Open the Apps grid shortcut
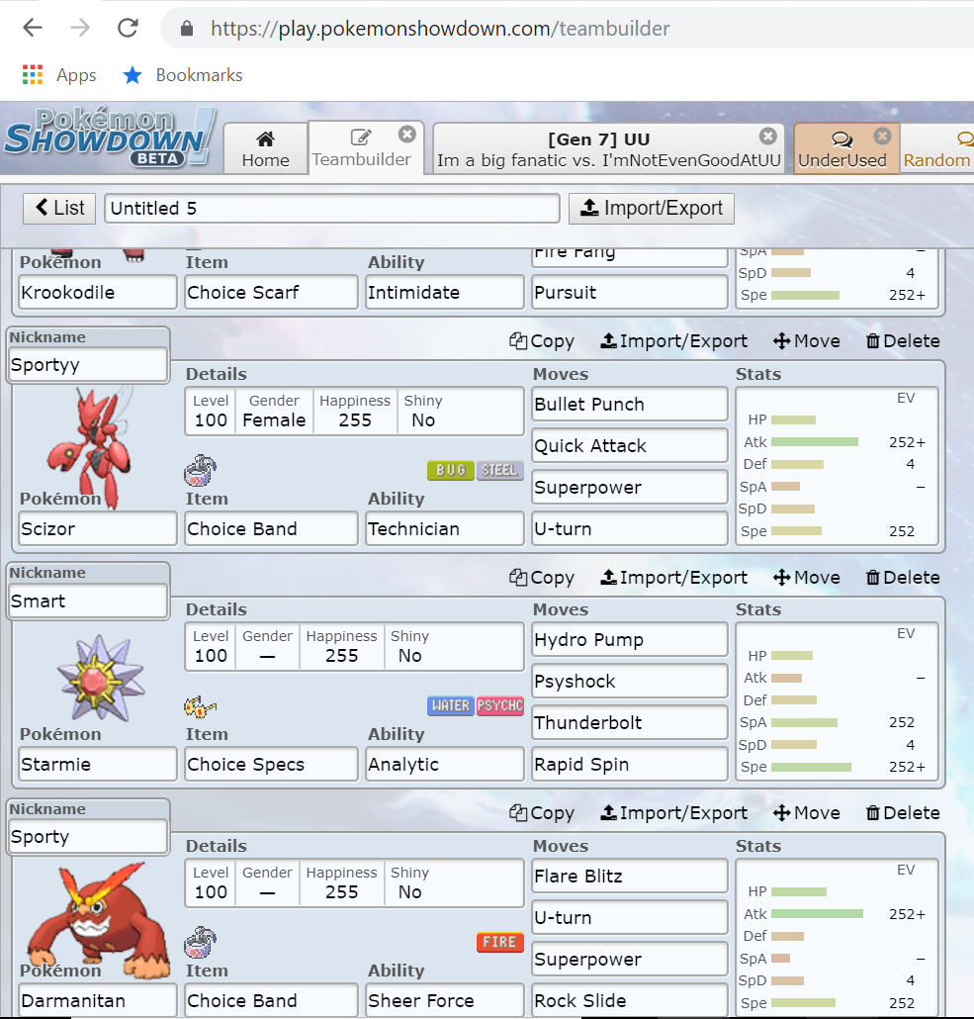Screen dimensions: 974x1019 tap(59, 75)
